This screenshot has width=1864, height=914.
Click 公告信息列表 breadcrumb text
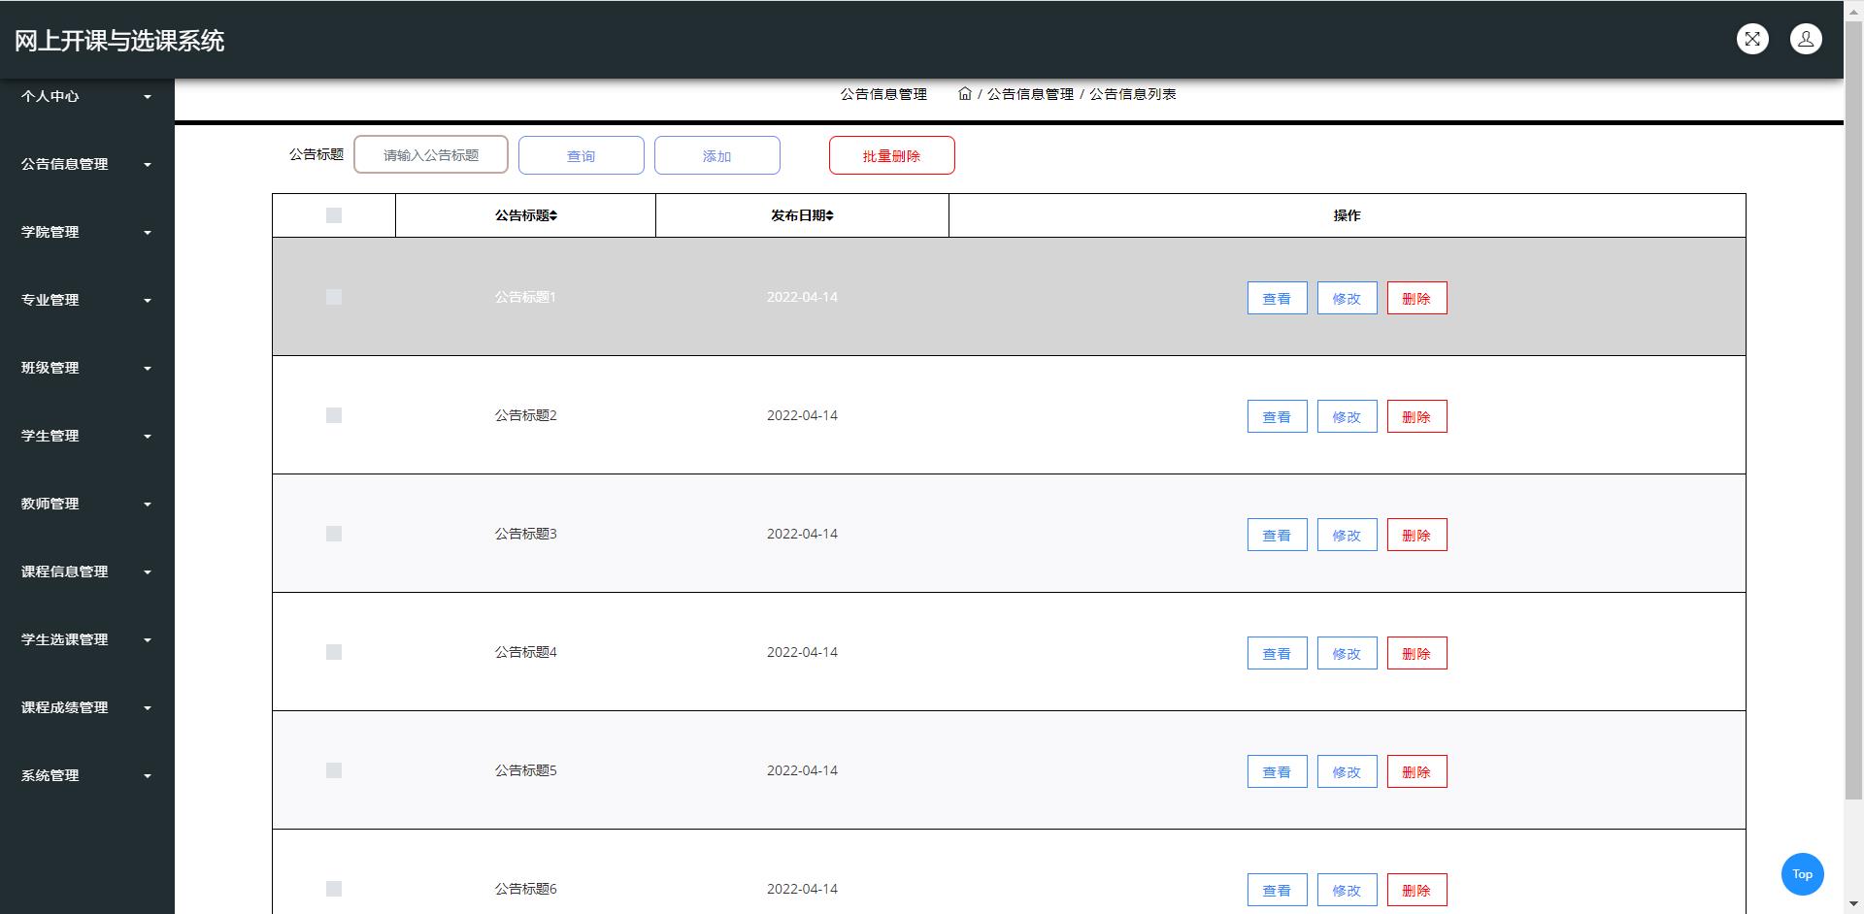tap(1133, 94)
